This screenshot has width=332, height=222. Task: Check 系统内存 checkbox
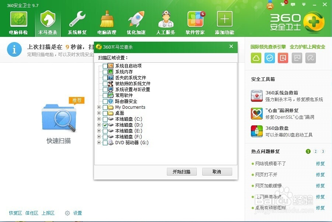point(105,72)
